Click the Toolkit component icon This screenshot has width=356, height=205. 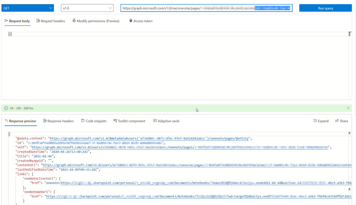click(115, 121)
